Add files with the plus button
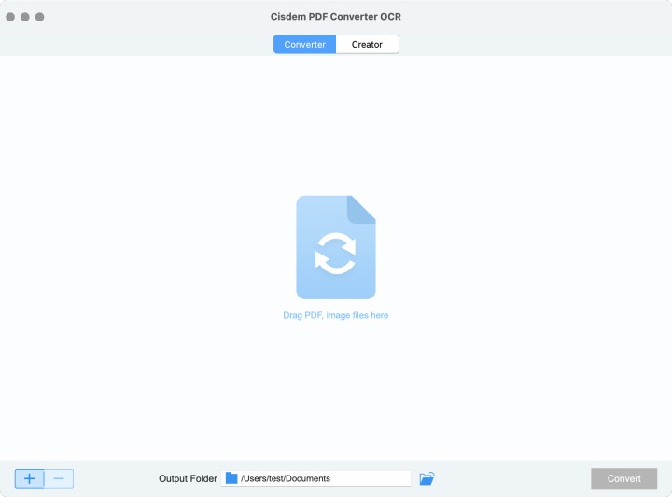The width and height of the screenshot is (672, 497). pos(30,478)
